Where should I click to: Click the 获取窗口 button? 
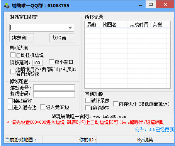tap(62, 38)
